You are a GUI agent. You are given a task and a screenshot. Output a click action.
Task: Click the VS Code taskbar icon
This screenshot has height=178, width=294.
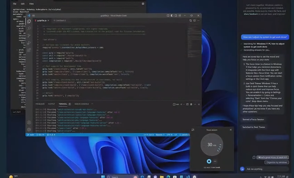pyautogui.click(x=188, y=177)
